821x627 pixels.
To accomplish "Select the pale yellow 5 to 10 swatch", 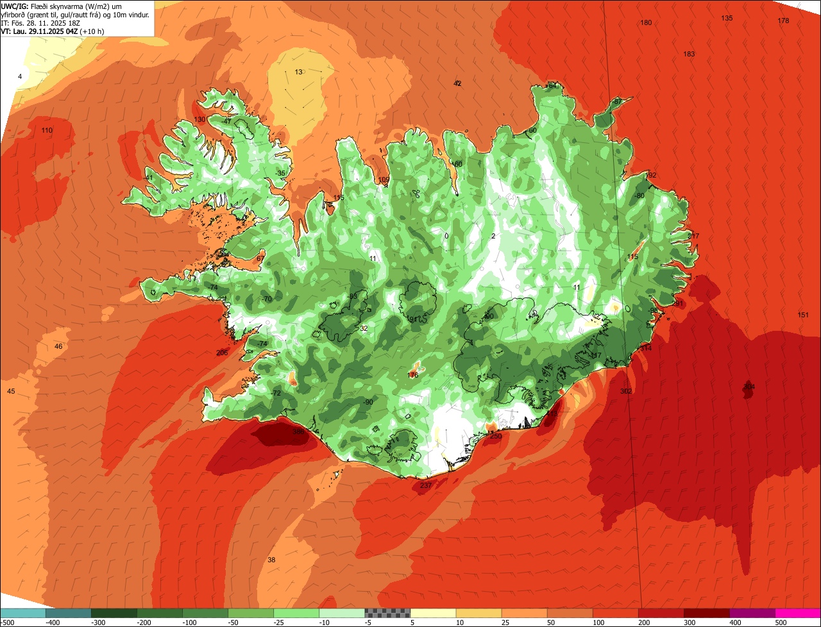I will coord(433,613).
